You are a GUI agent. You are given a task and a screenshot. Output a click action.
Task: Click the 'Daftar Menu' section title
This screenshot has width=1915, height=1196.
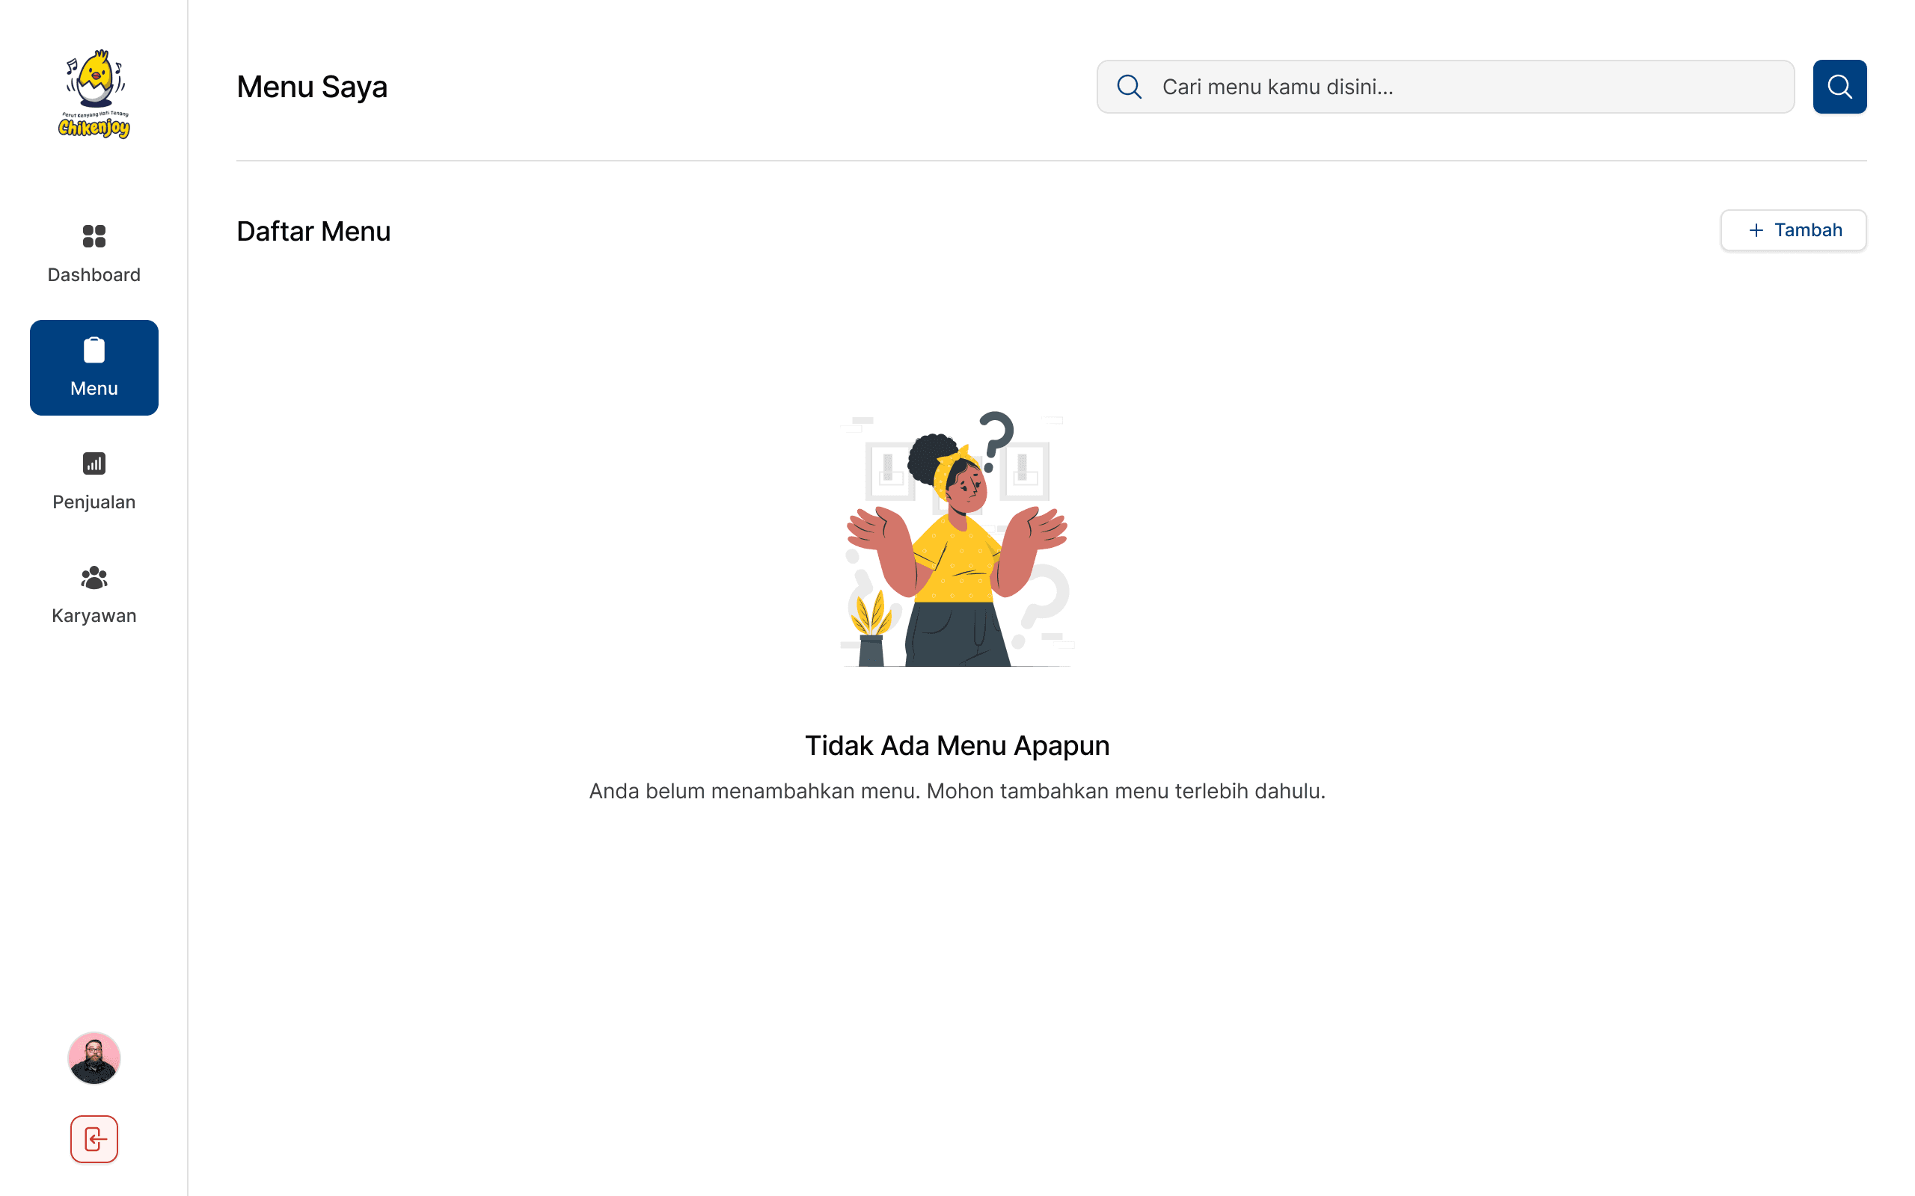[x=313, y=231]
